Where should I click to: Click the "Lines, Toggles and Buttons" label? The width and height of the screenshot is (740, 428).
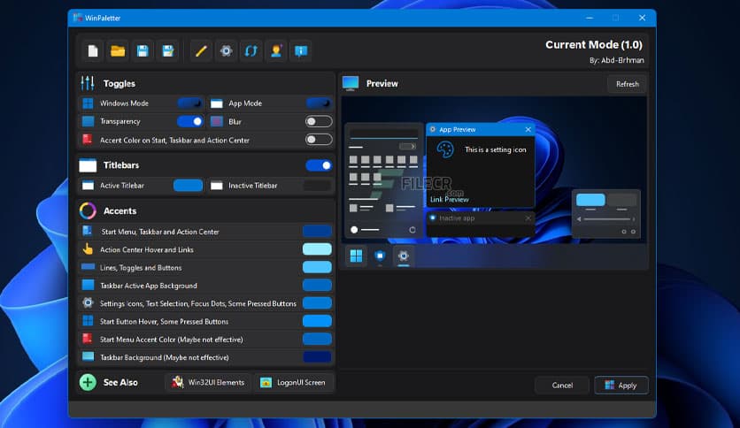coord(141,267)
